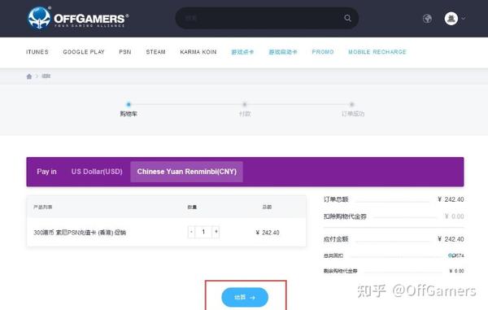Open the MOBILE RECHARGE menu item

click(x=377, y=52)
